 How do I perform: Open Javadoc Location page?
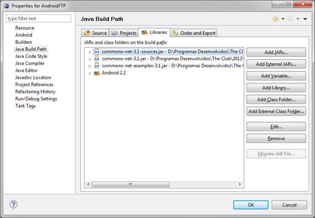tap(33, 77)
